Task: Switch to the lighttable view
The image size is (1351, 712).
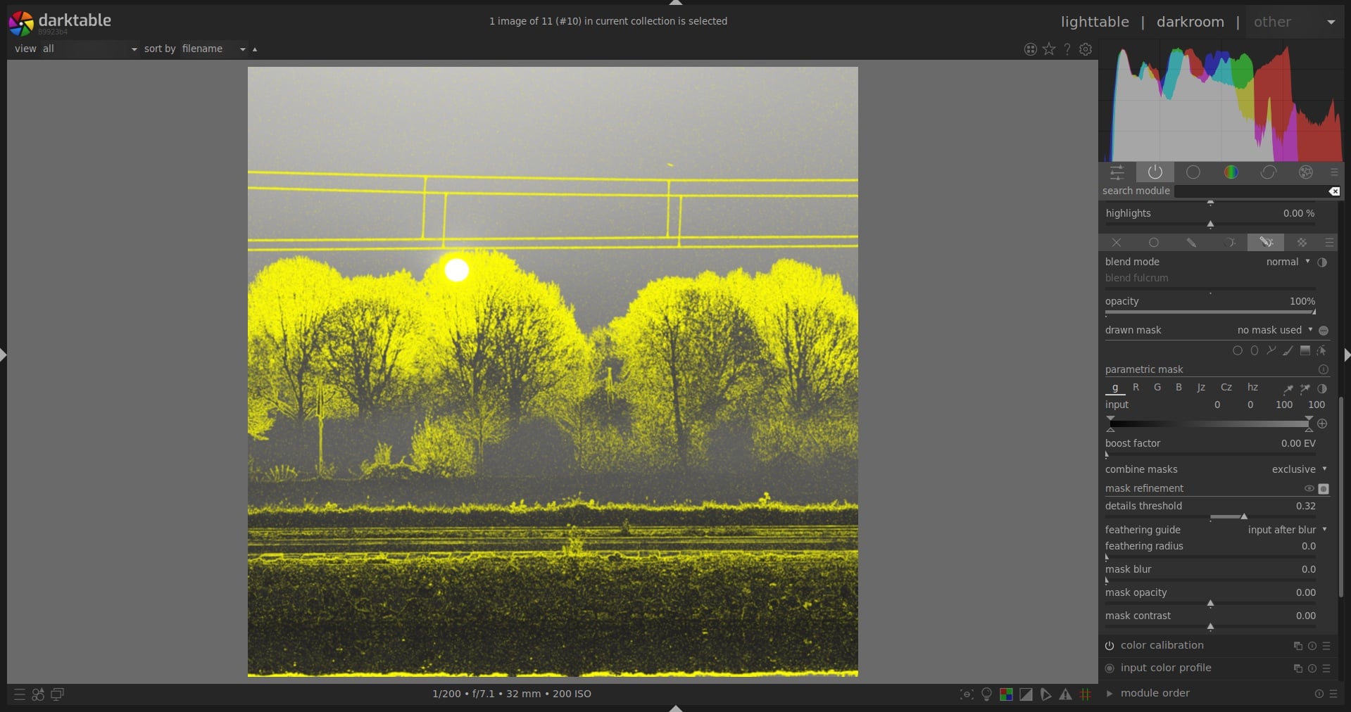Action: (x=1094, y=22)
